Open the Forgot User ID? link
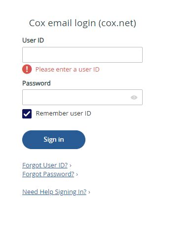 pyautogui.click(x=45, y=165)
